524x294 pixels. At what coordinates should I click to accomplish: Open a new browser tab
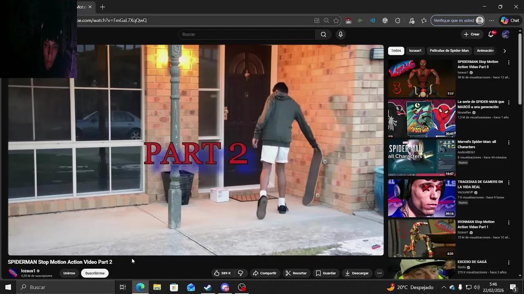click(102, 7)
